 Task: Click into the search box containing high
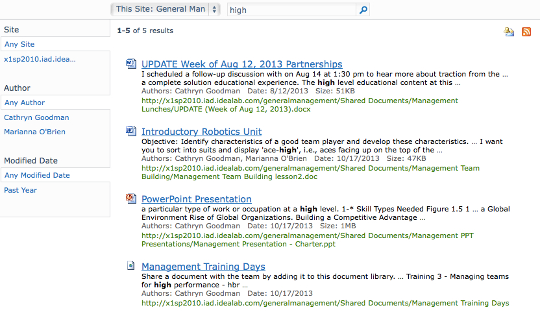tap(291, 10)
